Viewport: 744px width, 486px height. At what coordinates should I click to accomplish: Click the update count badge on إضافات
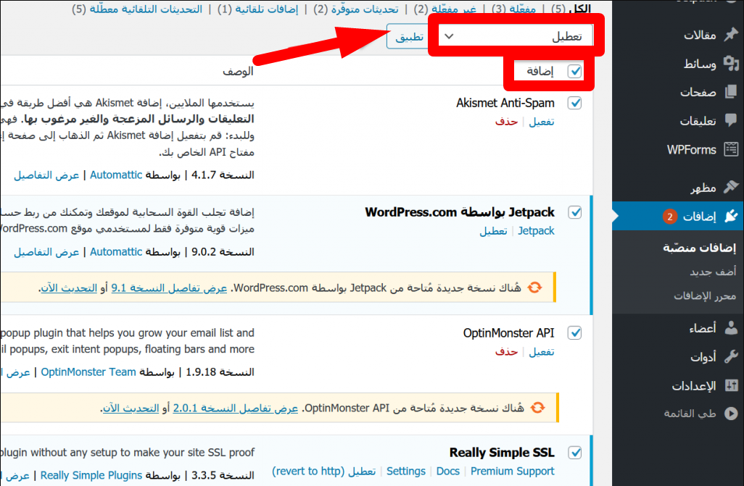[669, 217]
